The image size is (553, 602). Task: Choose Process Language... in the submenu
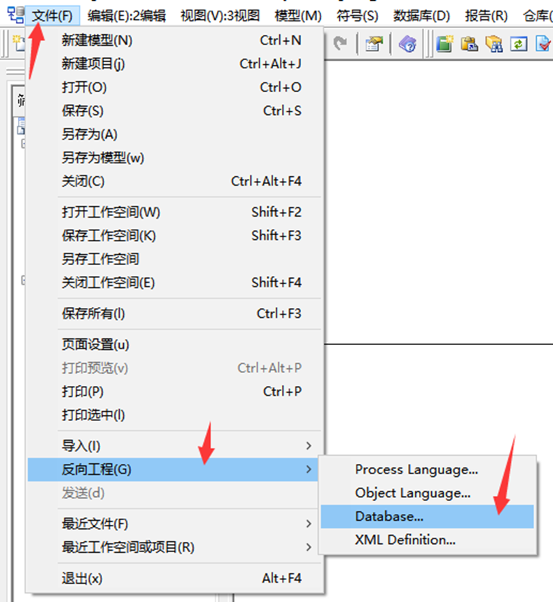(427, 469)
